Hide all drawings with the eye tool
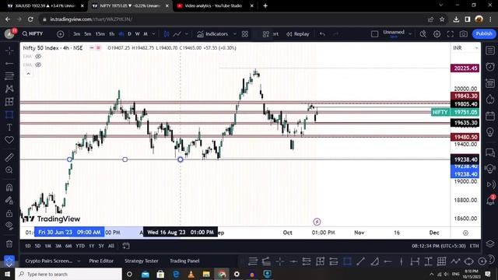Image resolution: width=498 pixels, height=280 pixels. click(9, 226)
